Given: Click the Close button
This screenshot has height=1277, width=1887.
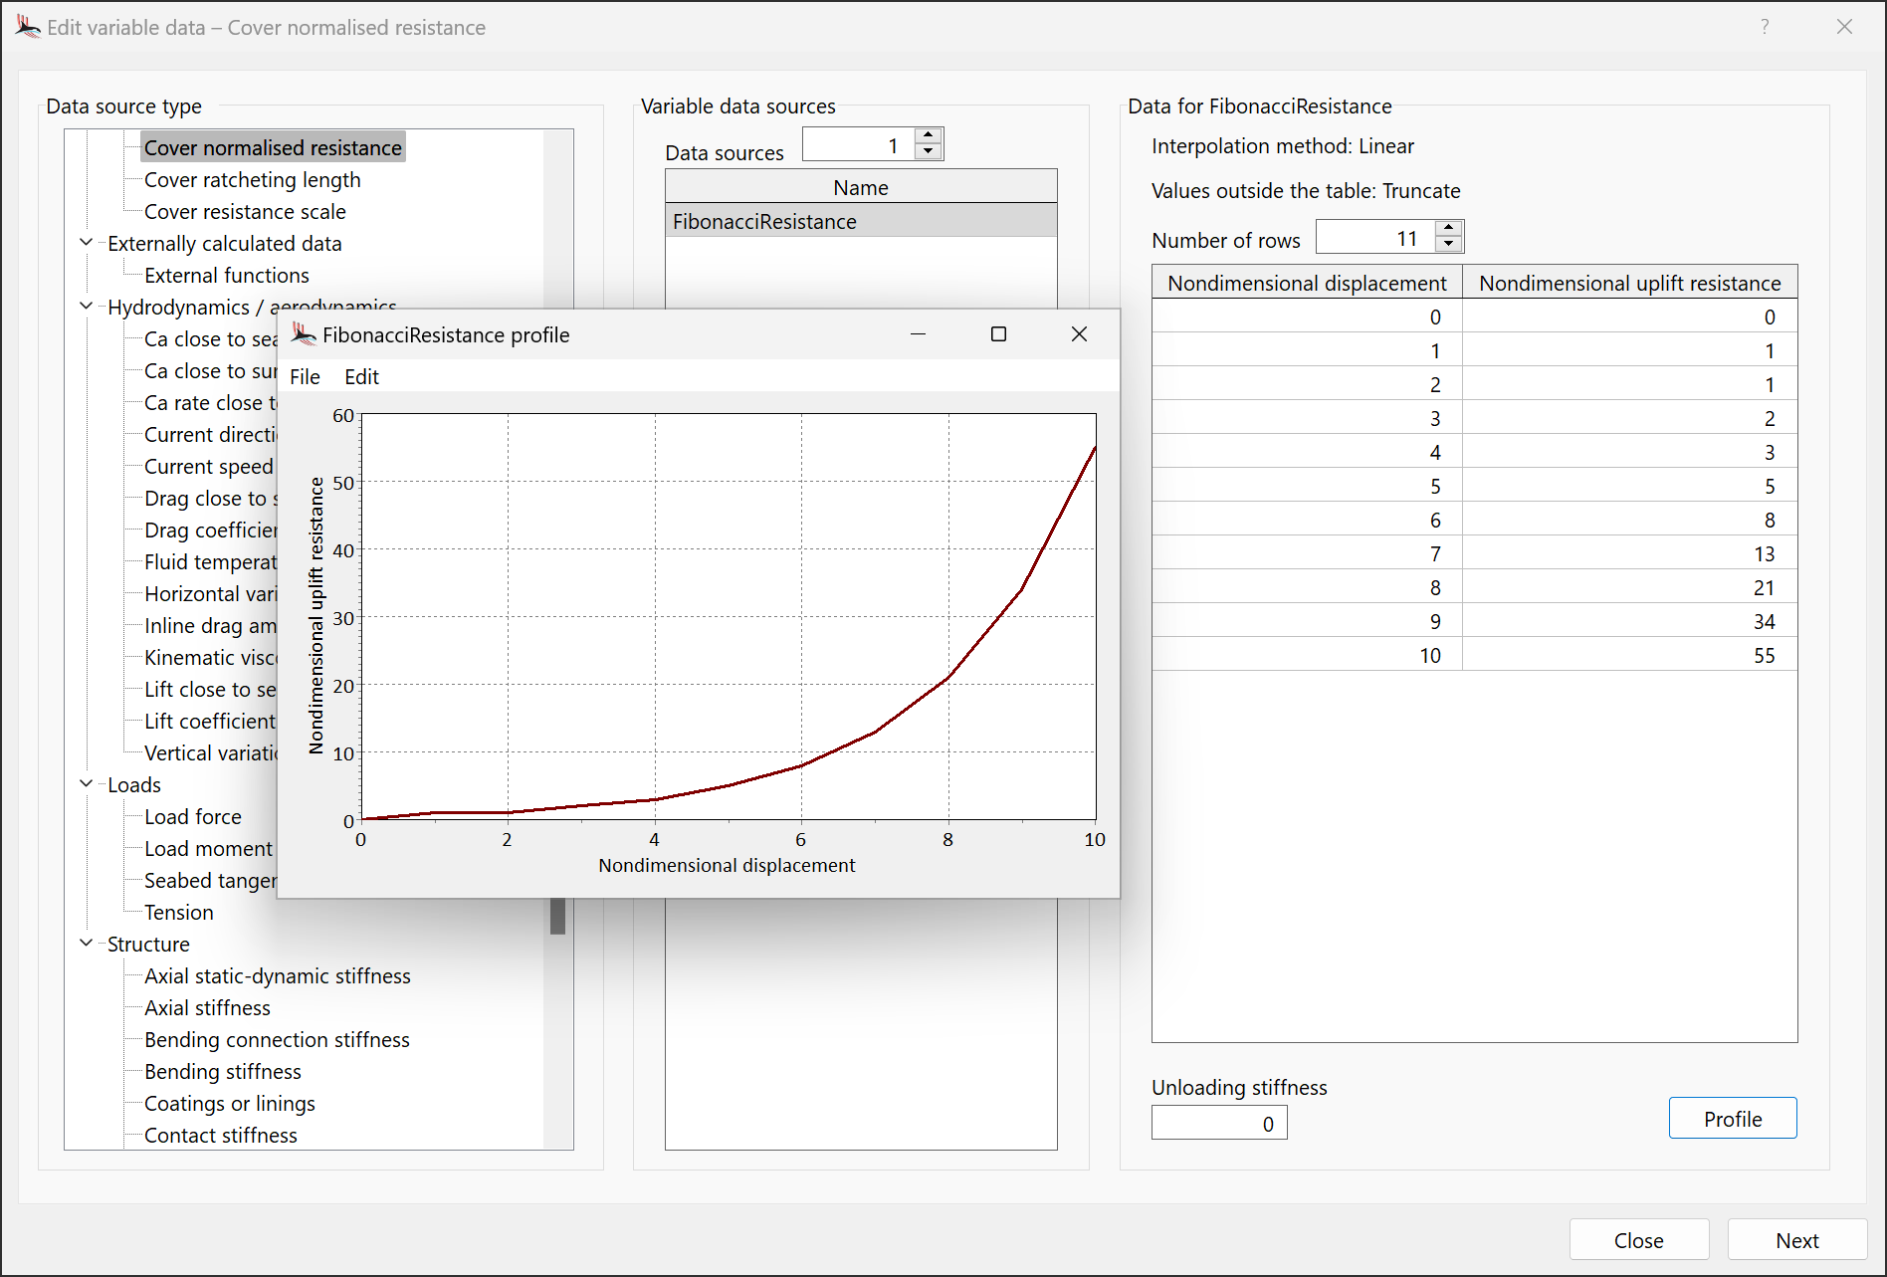Looking at the screenshot, I should pyautogui.click(x=1638, y=1239).
